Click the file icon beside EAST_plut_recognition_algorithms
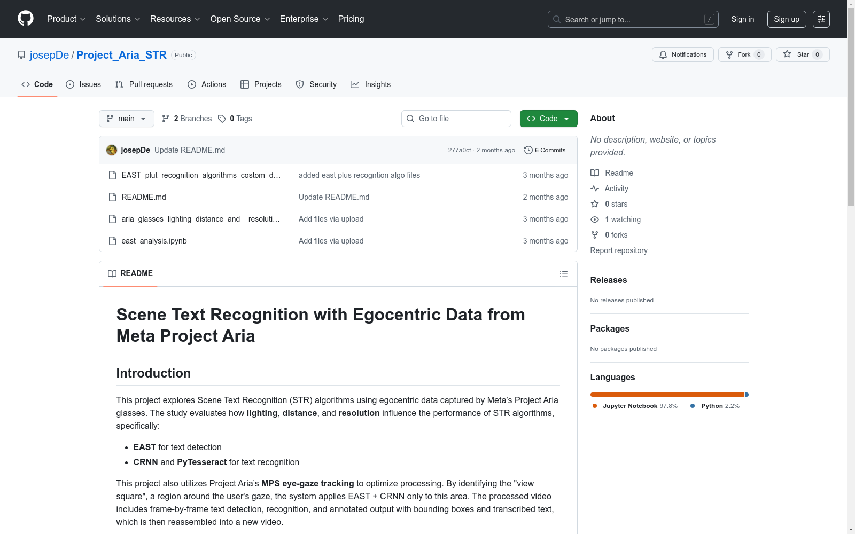The image size is (855, 534). [112, 175]
